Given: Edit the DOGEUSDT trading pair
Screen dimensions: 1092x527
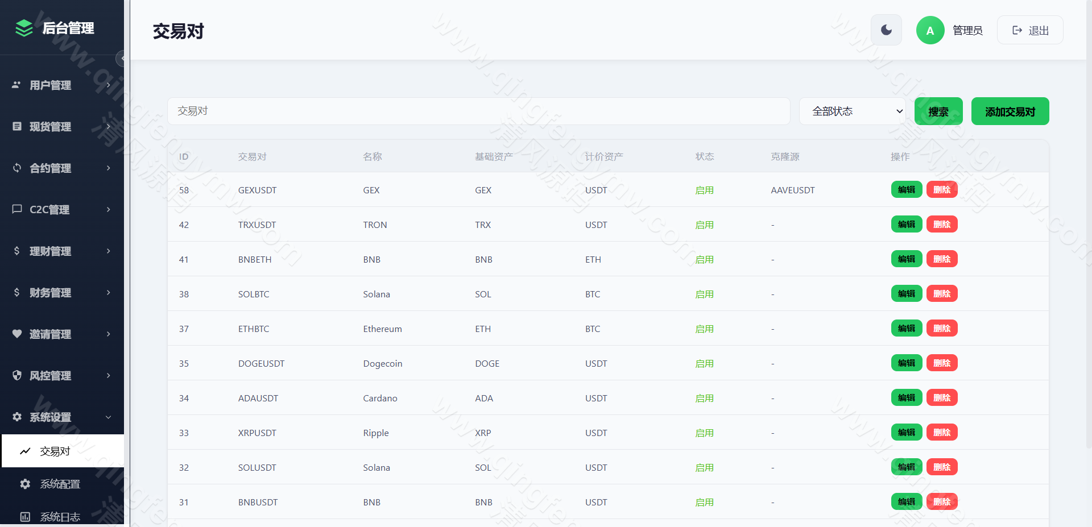Looking at the screenshot, I should 907,363.
